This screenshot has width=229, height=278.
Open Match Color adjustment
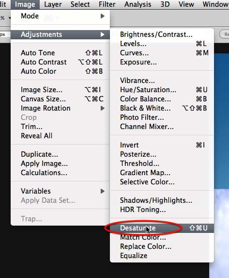(x=162, y=237)
